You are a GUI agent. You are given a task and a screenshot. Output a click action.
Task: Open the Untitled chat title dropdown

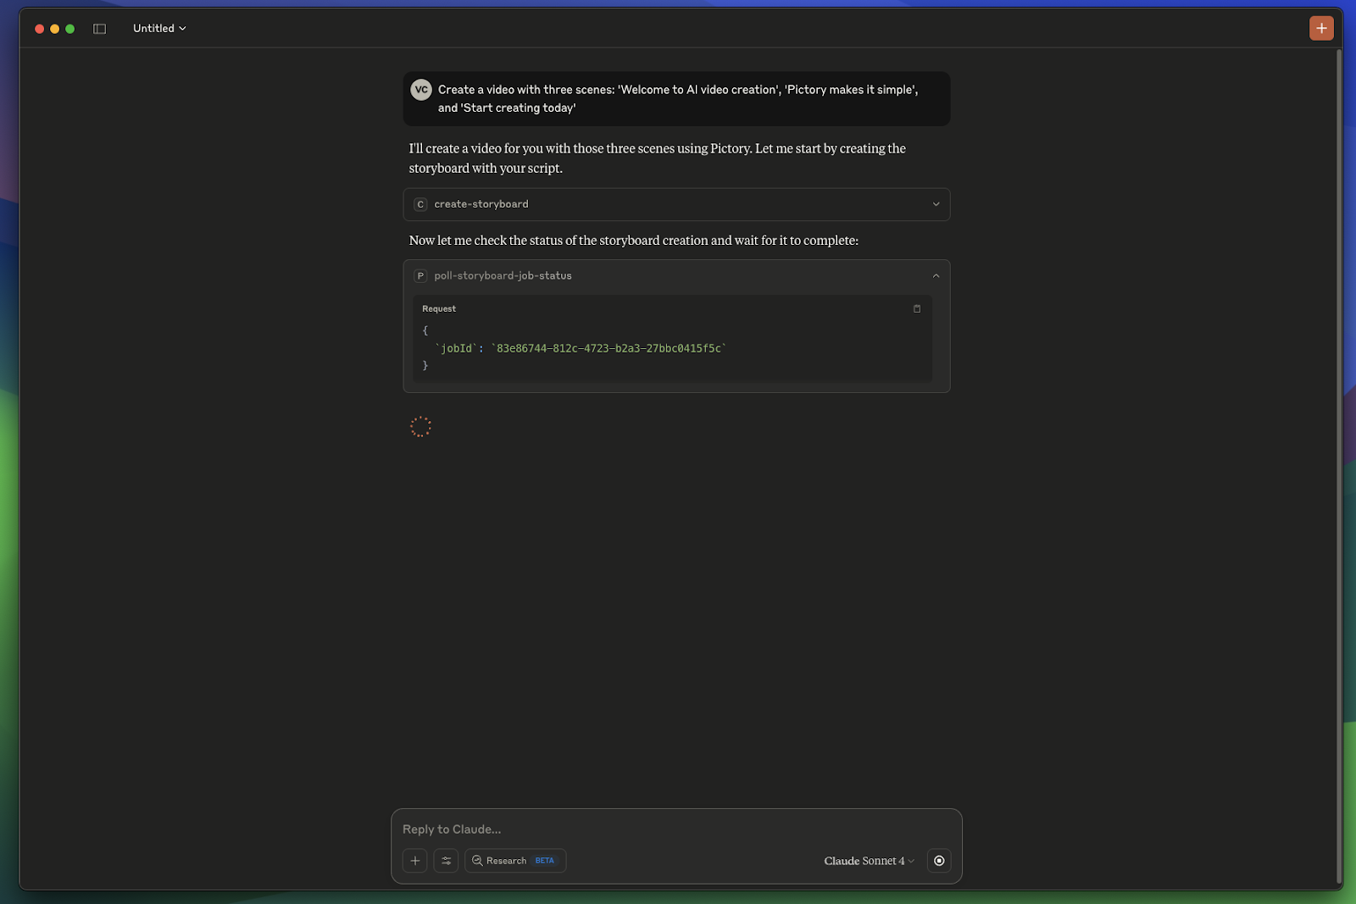tap(159, 29)
